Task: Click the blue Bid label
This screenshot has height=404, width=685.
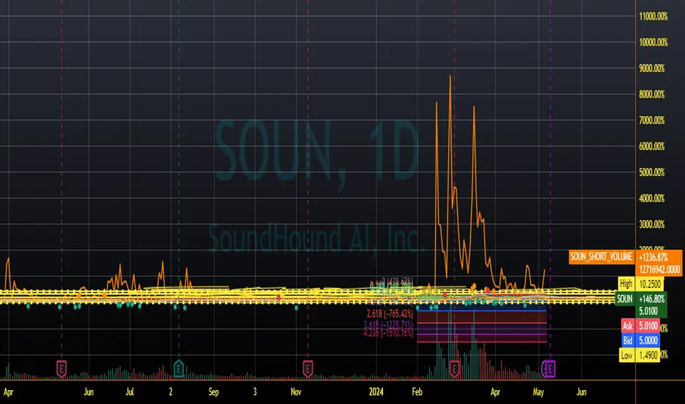Action: click(628, 340)
